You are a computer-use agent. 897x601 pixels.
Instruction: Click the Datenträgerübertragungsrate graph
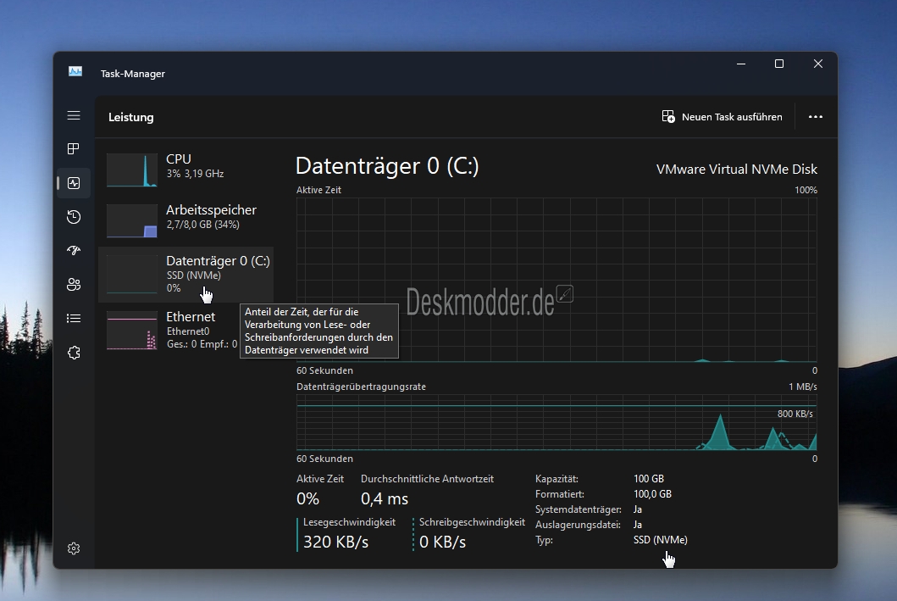tap(556, 421)
